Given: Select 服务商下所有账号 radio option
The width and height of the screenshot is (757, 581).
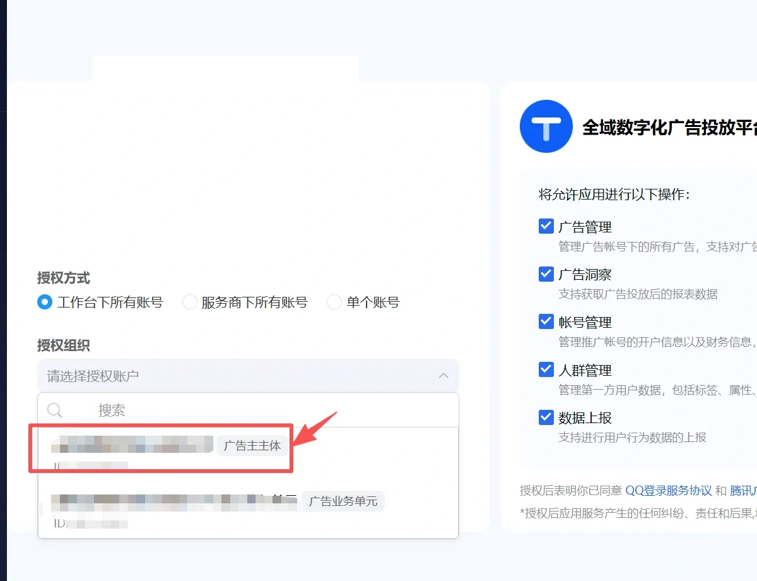Looking at the screenshot, I should click(189, 302).
